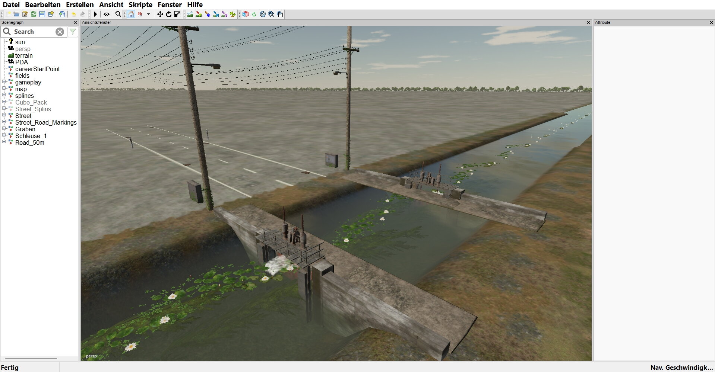
Task: Activate the terrain foliage paint icon
Action: tap(233, 14)
